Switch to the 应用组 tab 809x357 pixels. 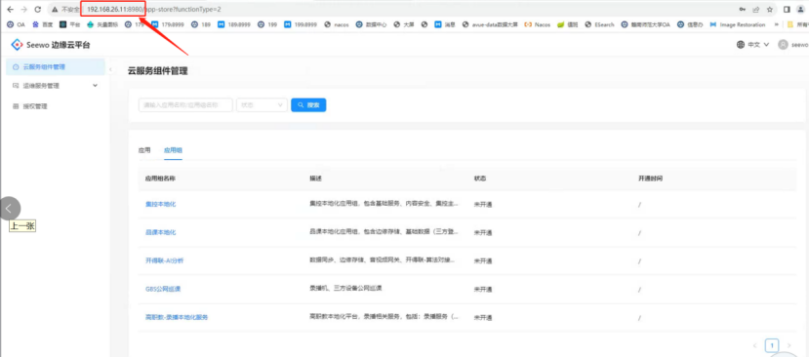173,150
